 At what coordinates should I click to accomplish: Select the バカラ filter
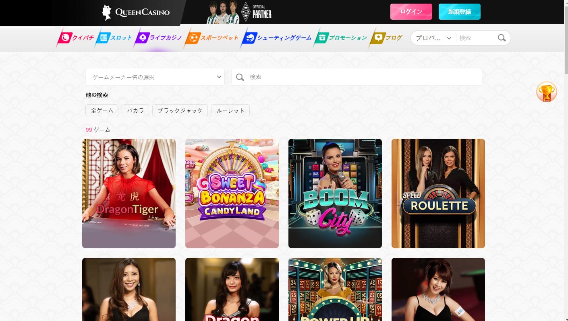tap(135, 110)
